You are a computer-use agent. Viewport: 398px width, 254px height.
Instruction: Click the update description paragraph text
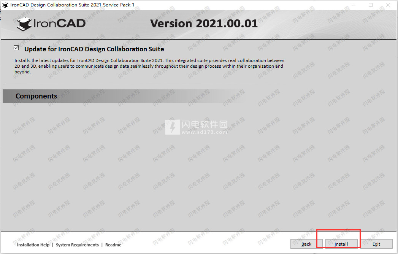pos(149,66)
